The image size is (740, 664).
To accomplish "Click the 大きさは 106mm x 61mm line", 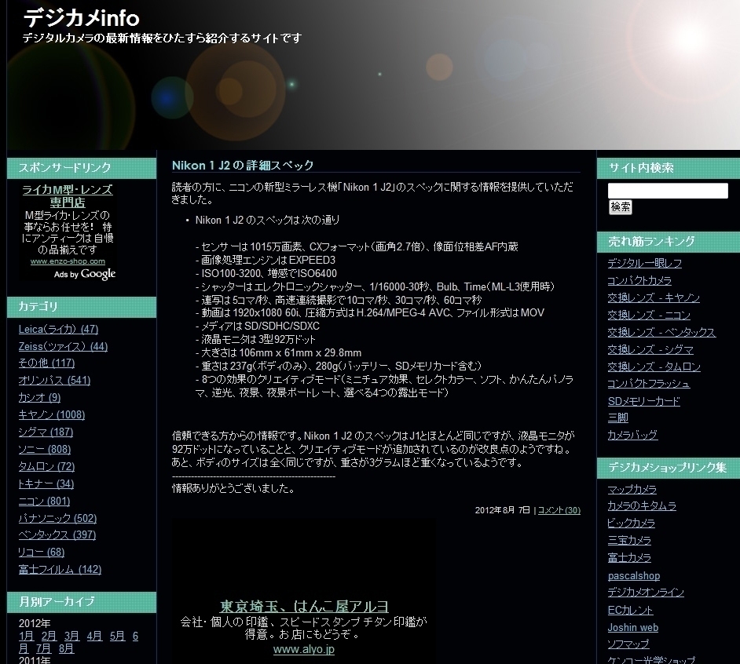I will [278, 352].
